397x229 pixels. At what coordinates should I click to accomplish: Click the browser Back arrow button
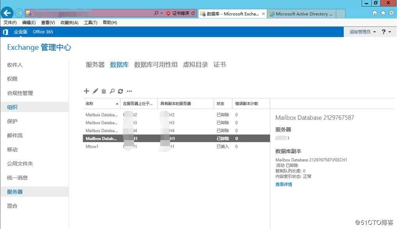7,13
